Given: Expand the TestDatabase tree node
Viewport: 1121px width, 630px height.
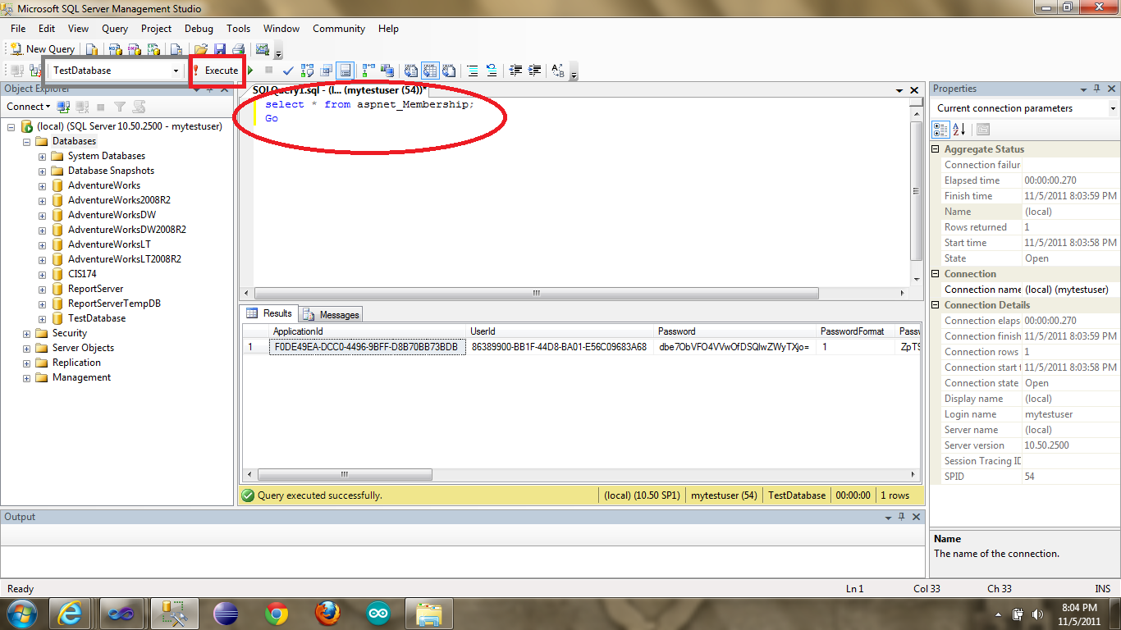Looking at the screenshot, I should [x=42, y=318].
